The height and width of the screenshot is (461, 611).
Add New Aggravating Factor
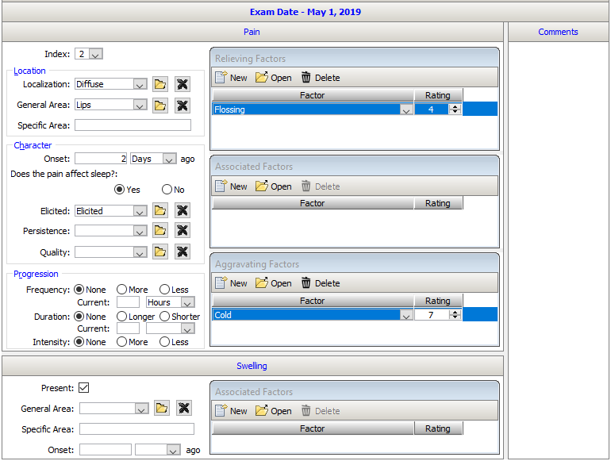point(231,283)
